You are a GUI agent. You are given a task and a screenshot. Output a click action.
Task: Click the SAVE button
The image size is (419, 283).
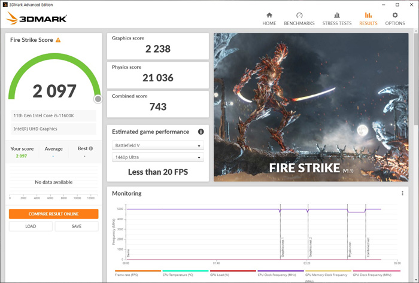[77, 226]
